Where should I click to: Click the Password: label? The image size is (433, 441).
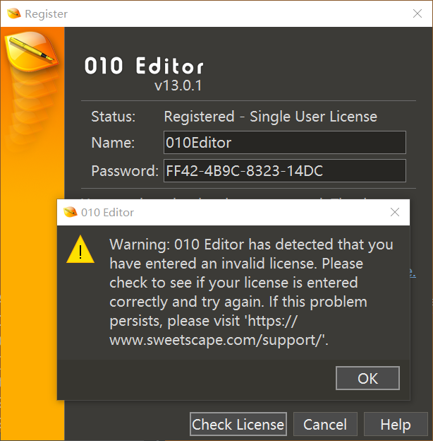tap(125, 171)
